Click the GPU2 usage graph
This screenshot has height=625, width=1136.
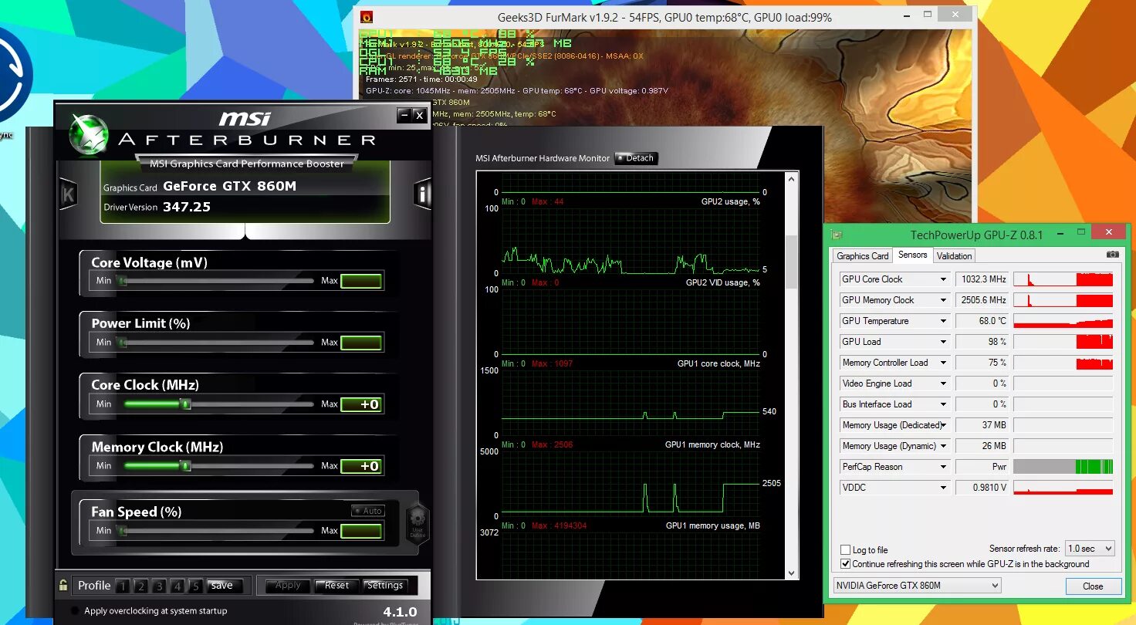click(631, 241)
